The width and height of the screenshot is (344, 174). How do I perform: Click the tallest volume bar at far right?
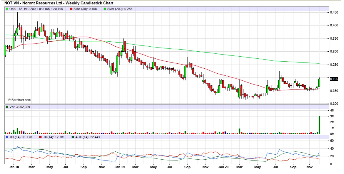coord(319,125)
